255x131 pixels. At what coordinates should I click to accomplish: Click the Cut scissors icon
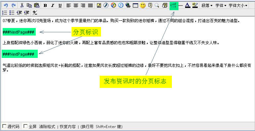tap(22, 5)
